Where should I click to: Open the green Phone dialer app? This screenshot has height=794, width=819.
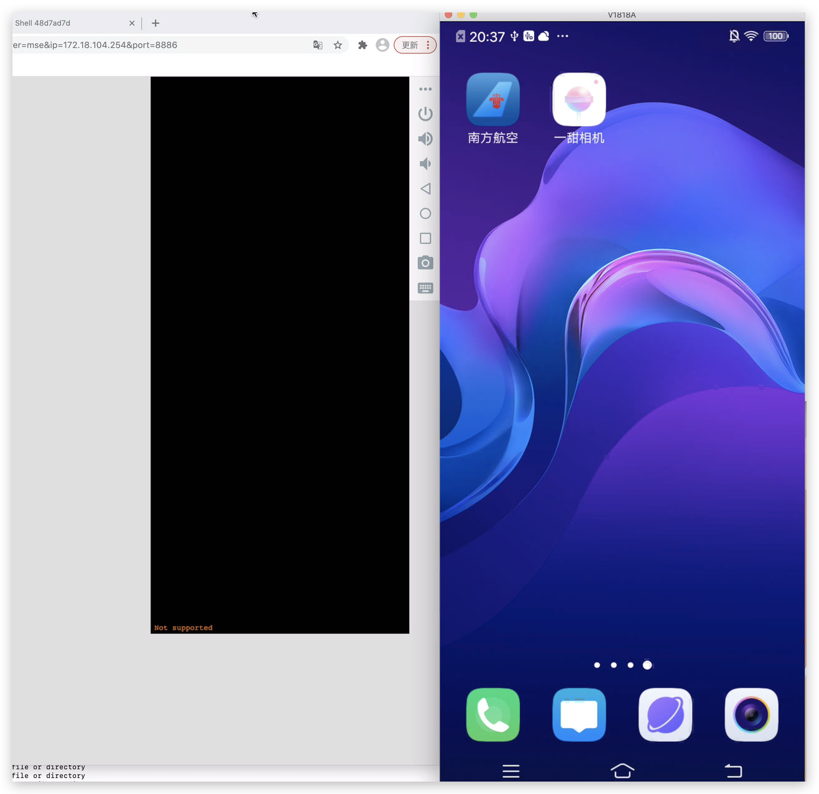493,714
